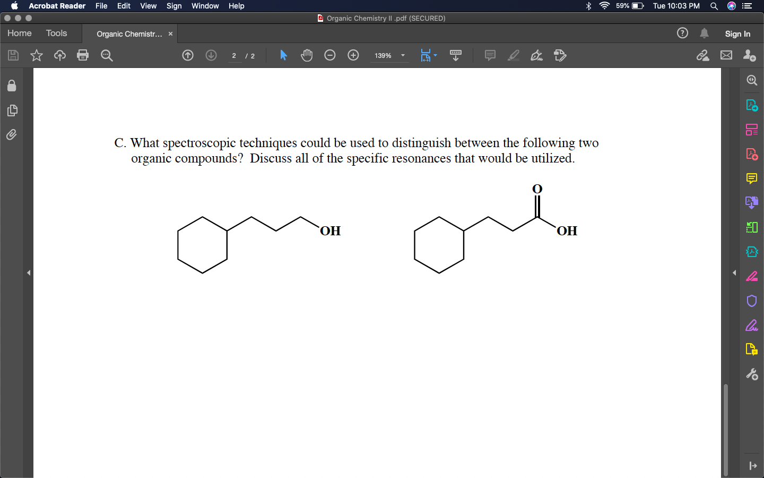The image size is (764, 478).
Task: Collapse the right tools pane
Action: click(x=734, y=272)
